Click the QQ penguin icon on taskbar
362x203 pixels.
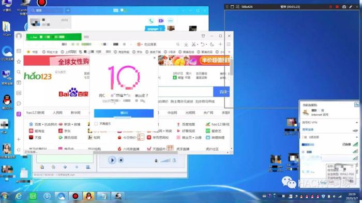pos(88,196)
